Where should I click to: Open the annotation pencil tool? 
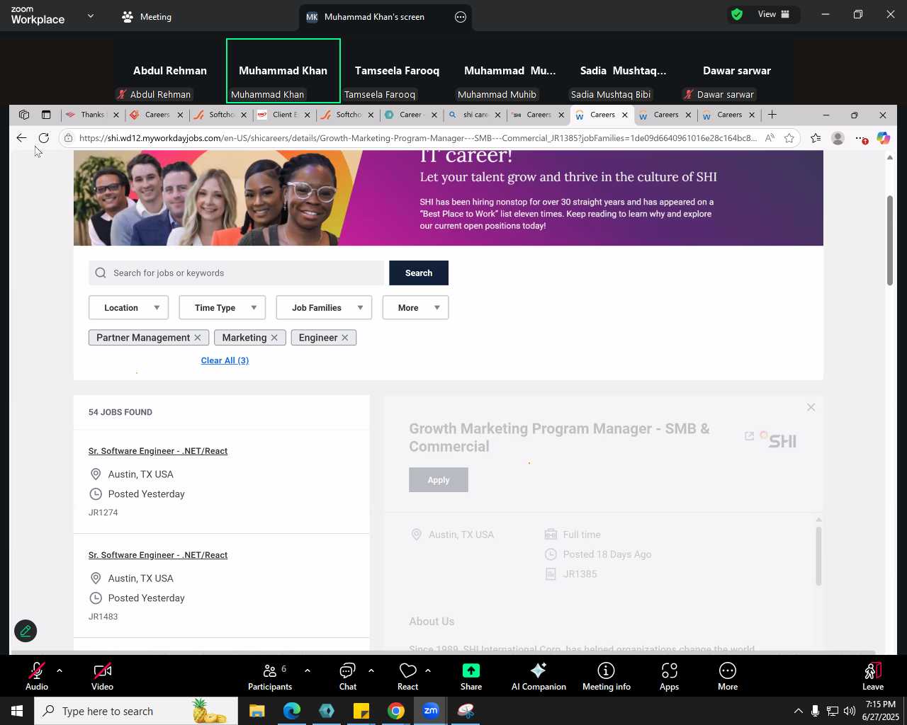pos(26,631)
